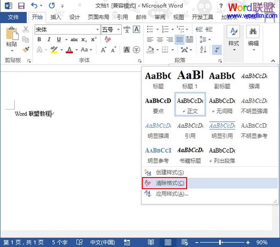Switch to the 引用 (References) tab
This screenshot has width=280, height=247.
pos(122,17)
